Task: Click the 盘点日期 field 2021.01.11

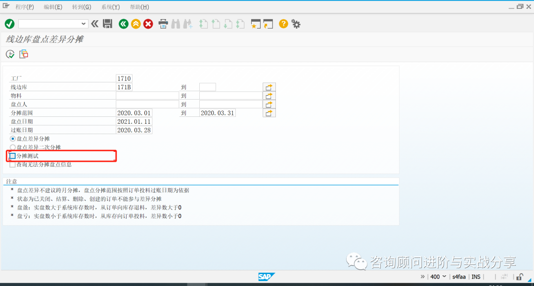Action: [x=134, y=122]
